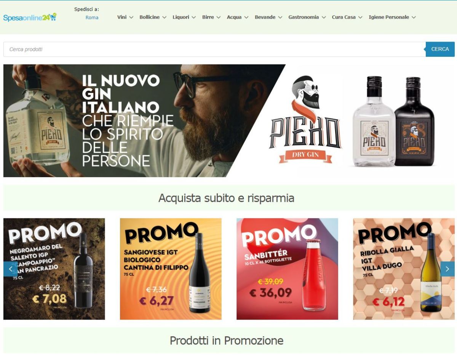The height and width of the screenshot is (360, 457).
Task: Focus the Cerca prodotti search field
Action: [214, 49]
